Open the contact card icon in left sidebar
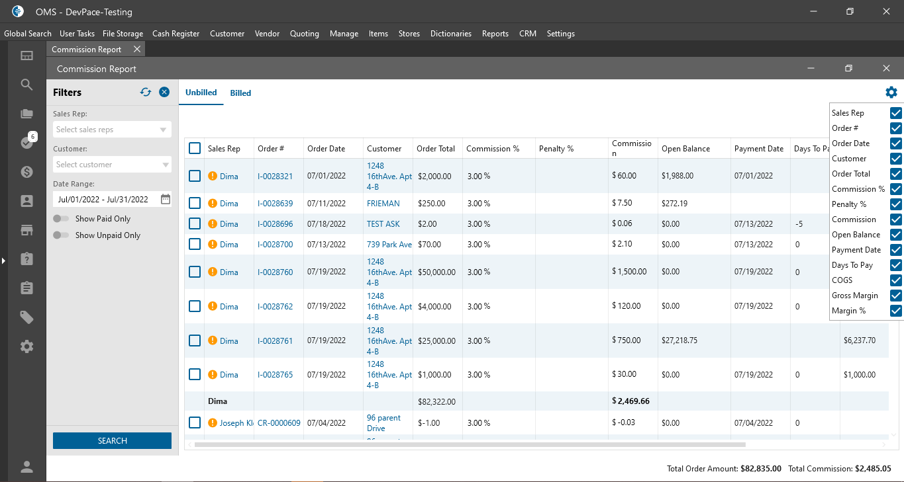The width and height of the screenshot is (904, 482). pyautogui.click(x=26, y=201)
